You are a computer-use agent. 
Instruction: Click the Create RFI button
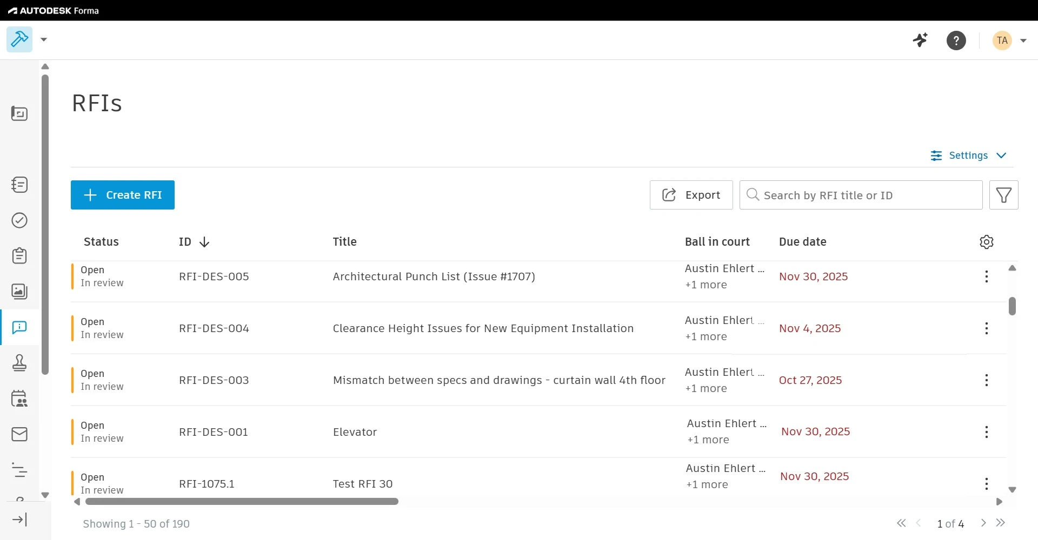point(123,195)
